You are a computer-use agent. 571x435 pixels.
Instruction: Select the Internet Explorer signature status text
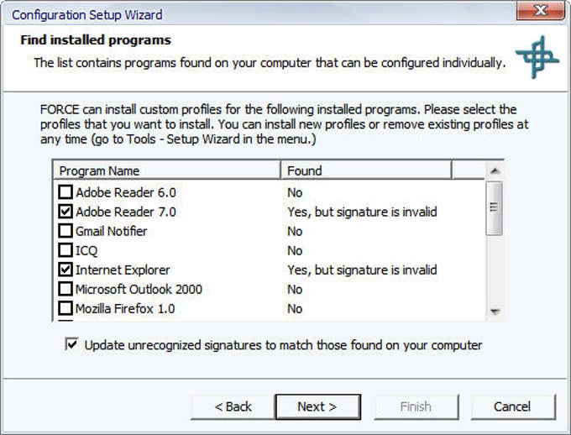(x=362, y=270)
